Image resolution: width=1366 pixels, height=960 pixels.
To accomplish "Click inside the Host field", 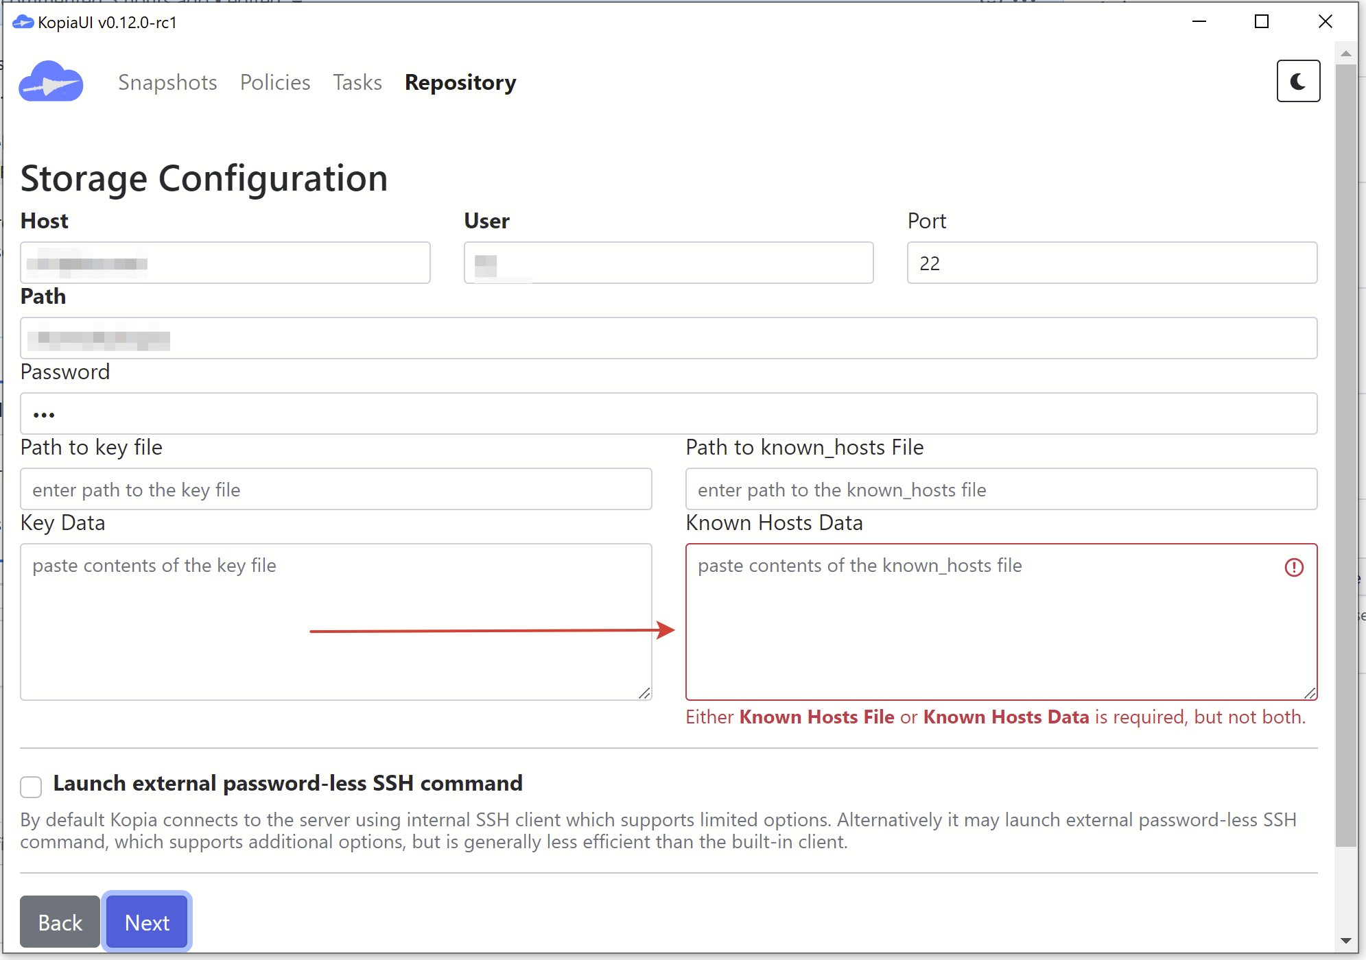I will (x=224, y=263).
